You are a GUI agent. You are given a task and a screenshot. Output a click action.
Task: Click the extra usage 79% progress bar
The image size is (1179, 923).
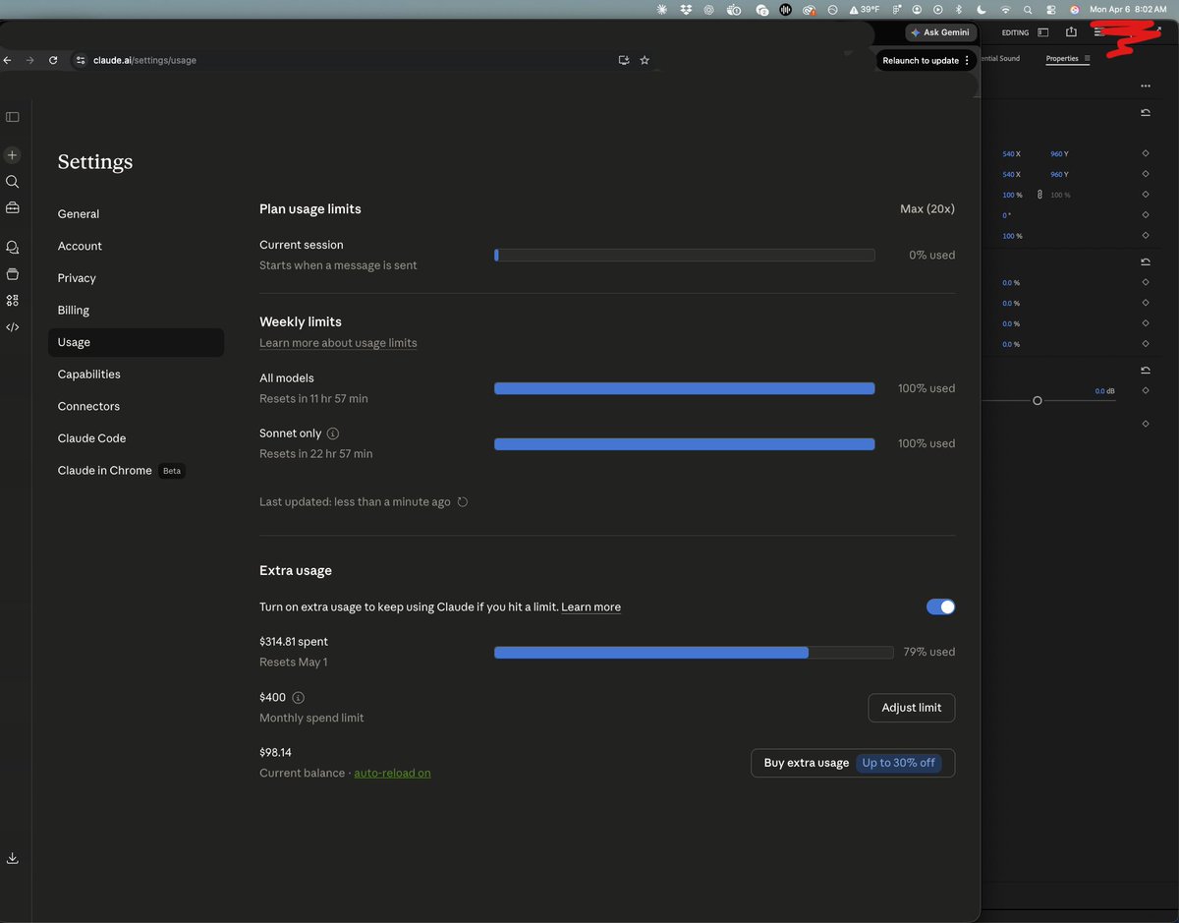click(x=694, y=652)
